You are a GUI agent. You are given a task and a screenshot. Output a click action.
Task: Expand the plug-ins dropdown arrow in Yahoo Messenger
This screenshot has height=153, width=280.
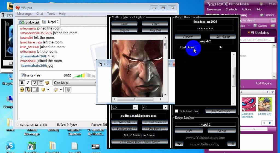tap(273, 92)
